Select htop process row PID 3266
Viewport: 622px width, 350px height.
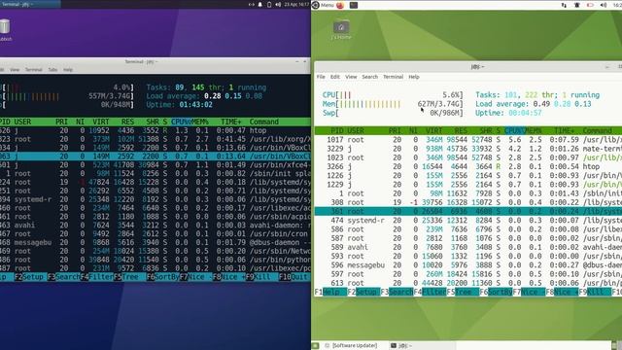pos(468,166)
